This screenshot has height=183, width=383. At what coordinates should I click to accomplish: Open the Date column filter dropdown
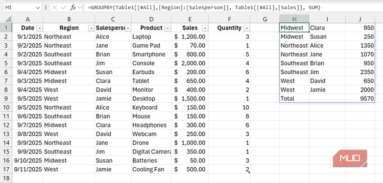39,28
